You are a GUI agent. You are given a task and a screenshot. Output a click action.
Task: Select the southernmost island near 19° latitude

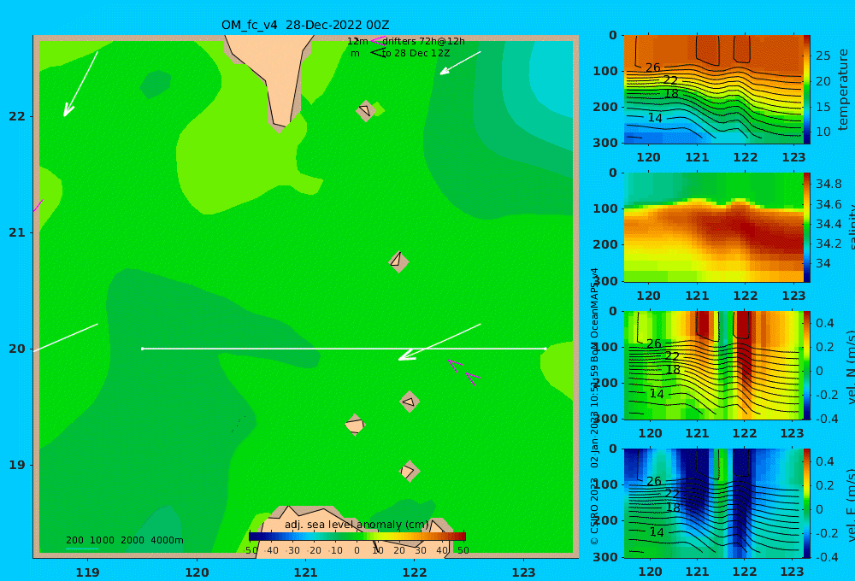[x=409, y=471]
